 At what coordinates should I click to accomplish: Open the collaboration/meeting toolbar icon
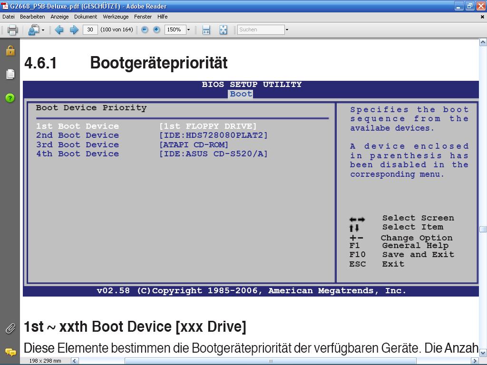[x=34, y=30]
